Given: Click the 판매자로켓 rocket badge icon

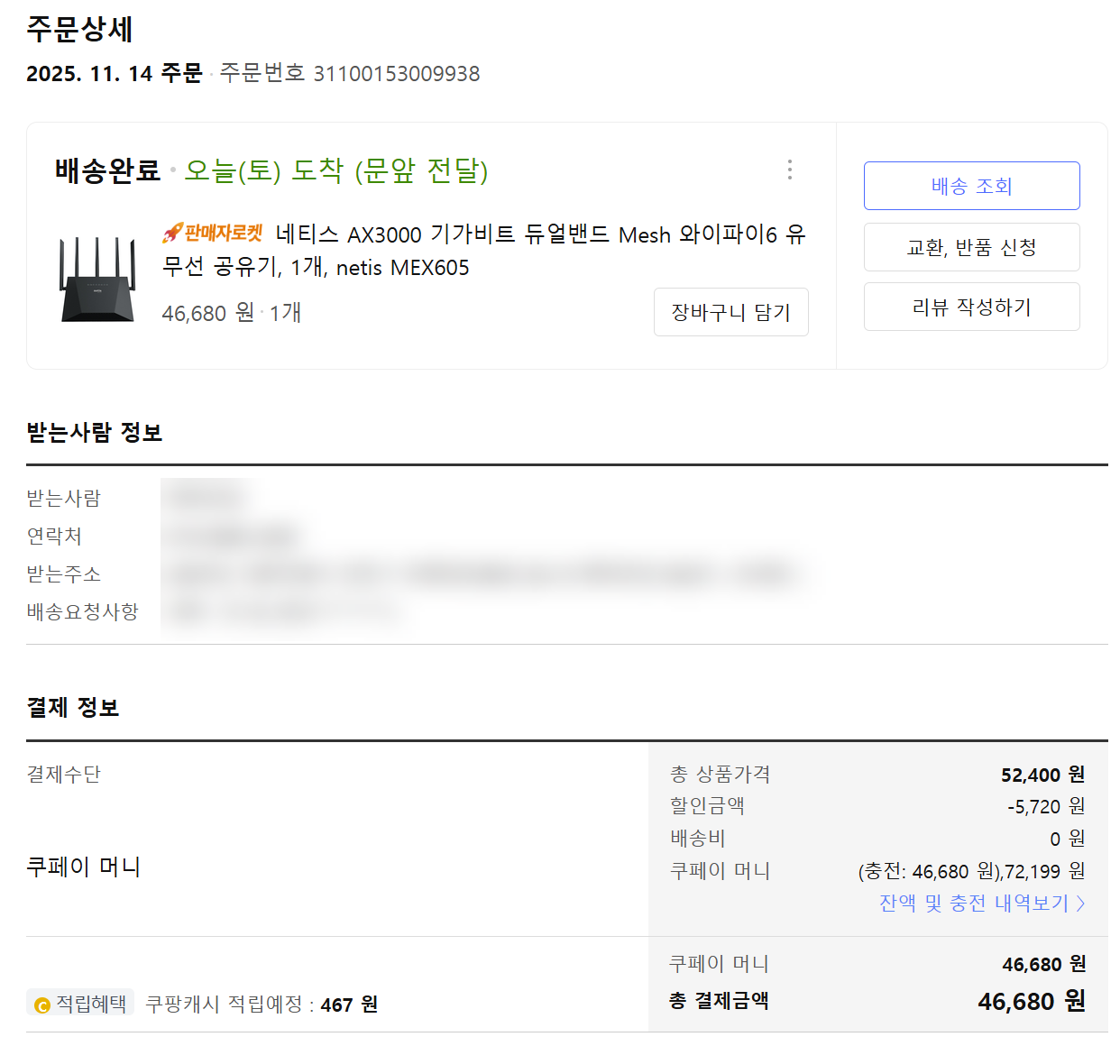Looking at the screenshot, I should (x=213, y=233).
